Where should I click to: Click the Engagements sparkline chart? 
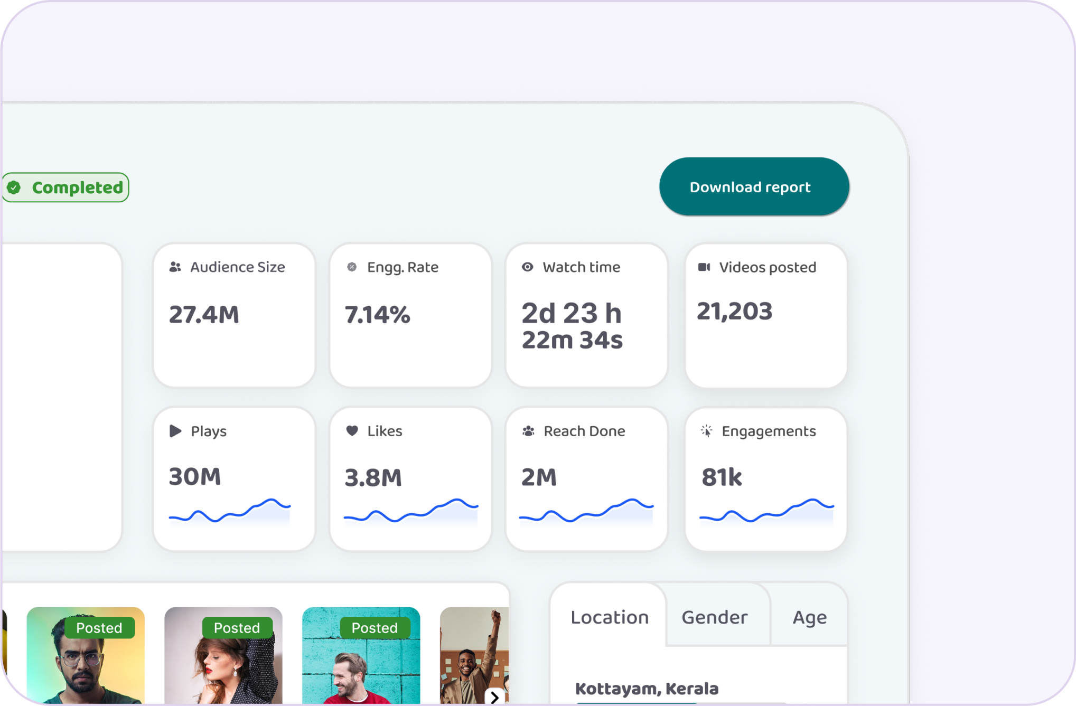pos(766,512)
